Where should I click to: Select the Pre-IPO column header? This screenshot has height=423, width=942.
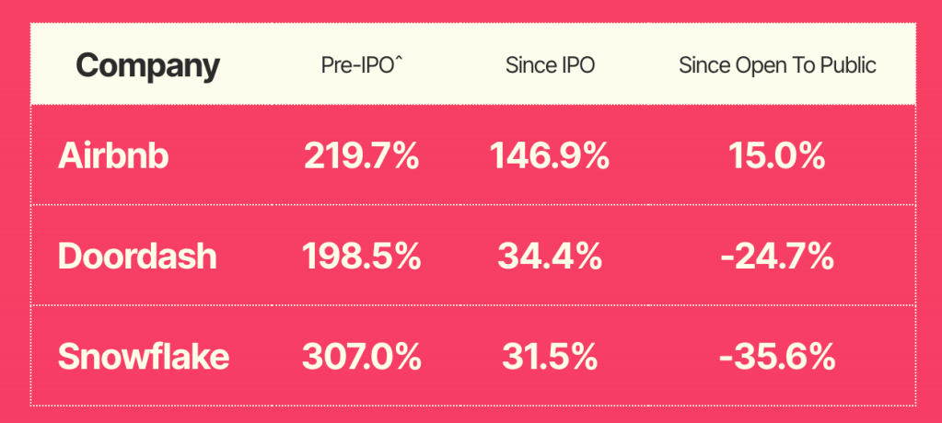(x=359, y=66)
